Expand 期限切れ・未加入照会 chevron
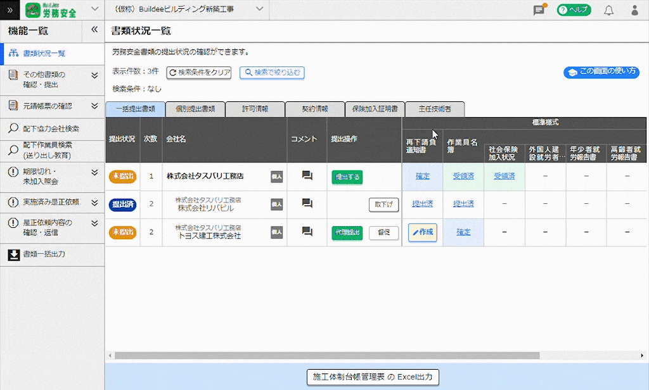This screenshot has width=649, height=390. click(94, 172)
